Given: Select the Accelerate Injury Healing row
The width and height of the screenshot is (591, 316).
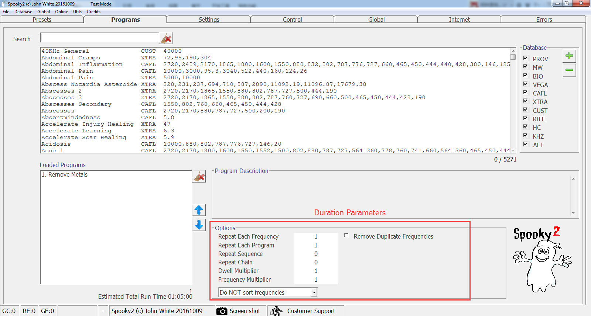Looking at the screenshot, I should pos(275,124).
